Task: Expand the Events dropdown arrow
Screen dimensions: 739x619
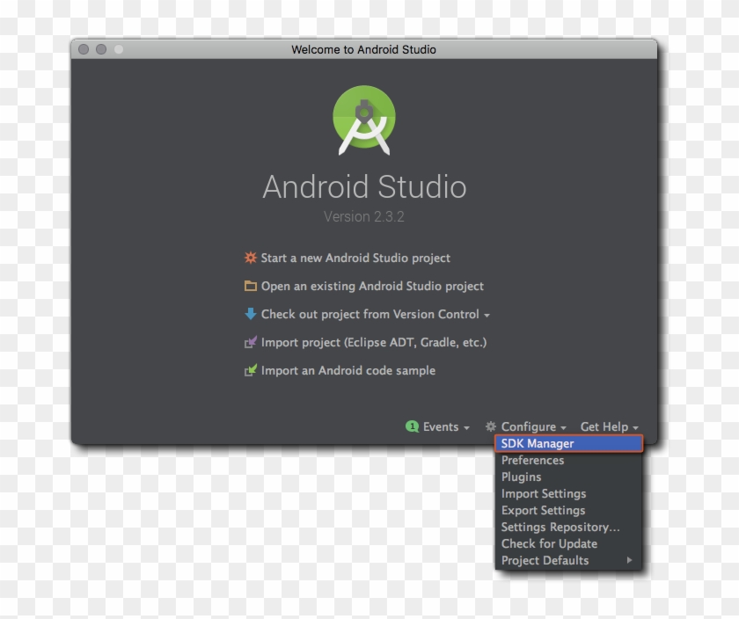Action: tap(465, 428)
